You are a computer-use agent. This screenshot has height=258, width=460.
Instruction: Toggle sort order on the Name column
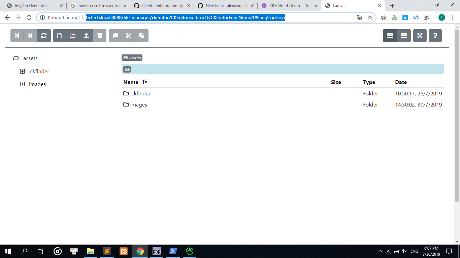pyautogui.click(x=144, y=82)
